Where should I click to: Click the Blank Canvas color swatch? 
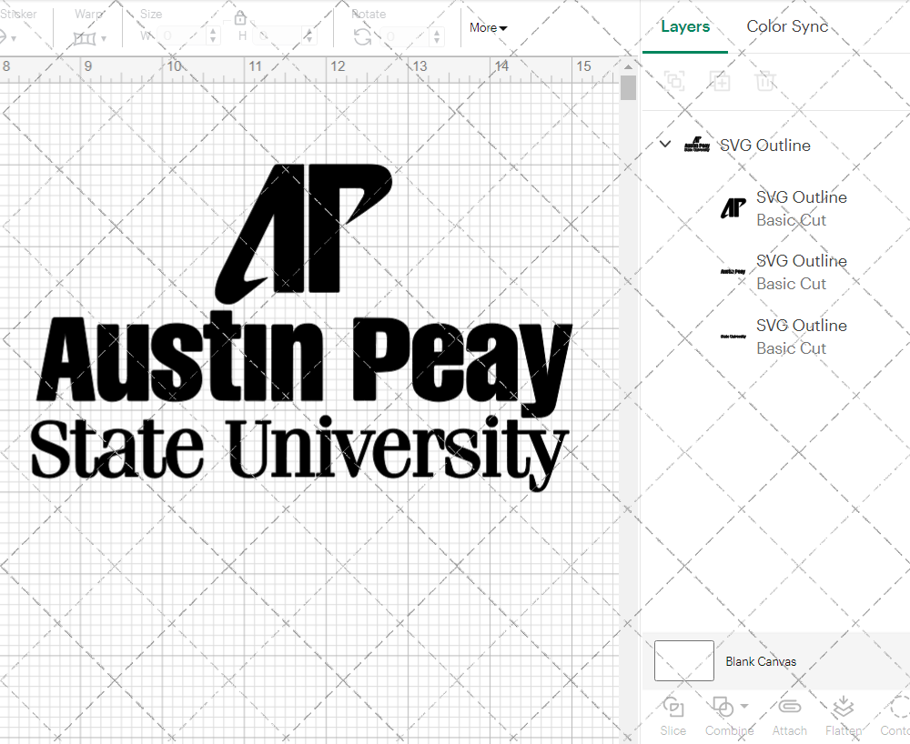(682, 661)
